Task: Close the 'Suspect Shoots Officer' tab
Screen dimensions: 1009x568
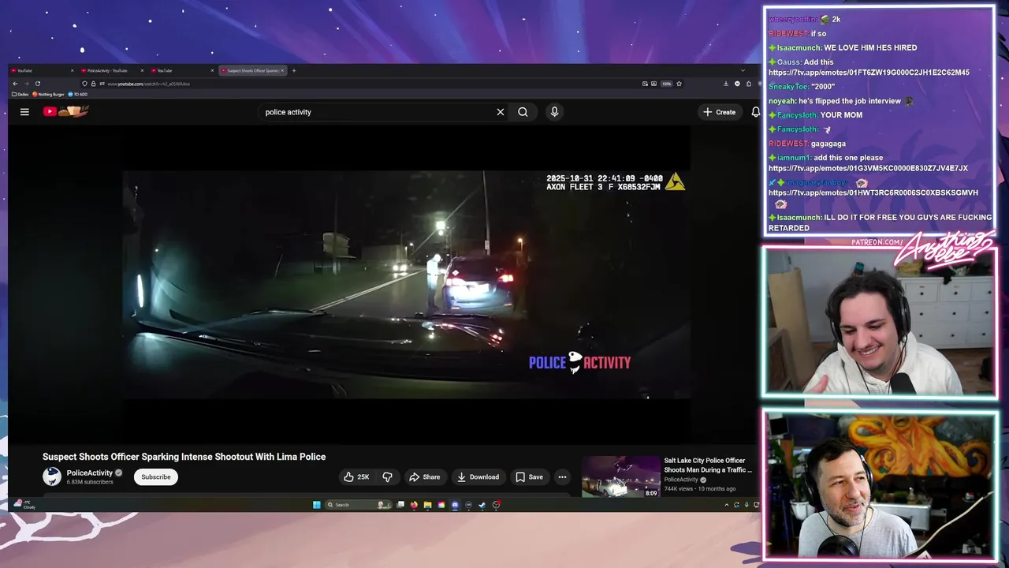Action: tap(281, 70)
